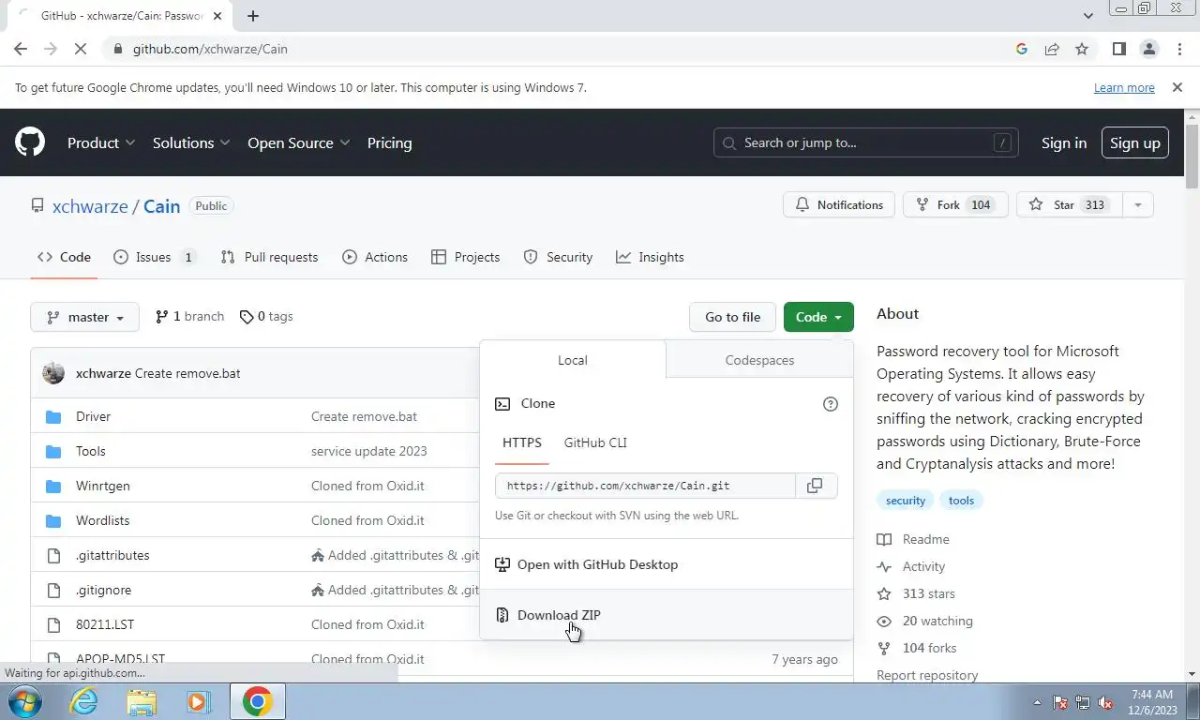Screen dimensions: 1200x720
Task: Switch to the Issues tab
Action: (x=155, y=257)
